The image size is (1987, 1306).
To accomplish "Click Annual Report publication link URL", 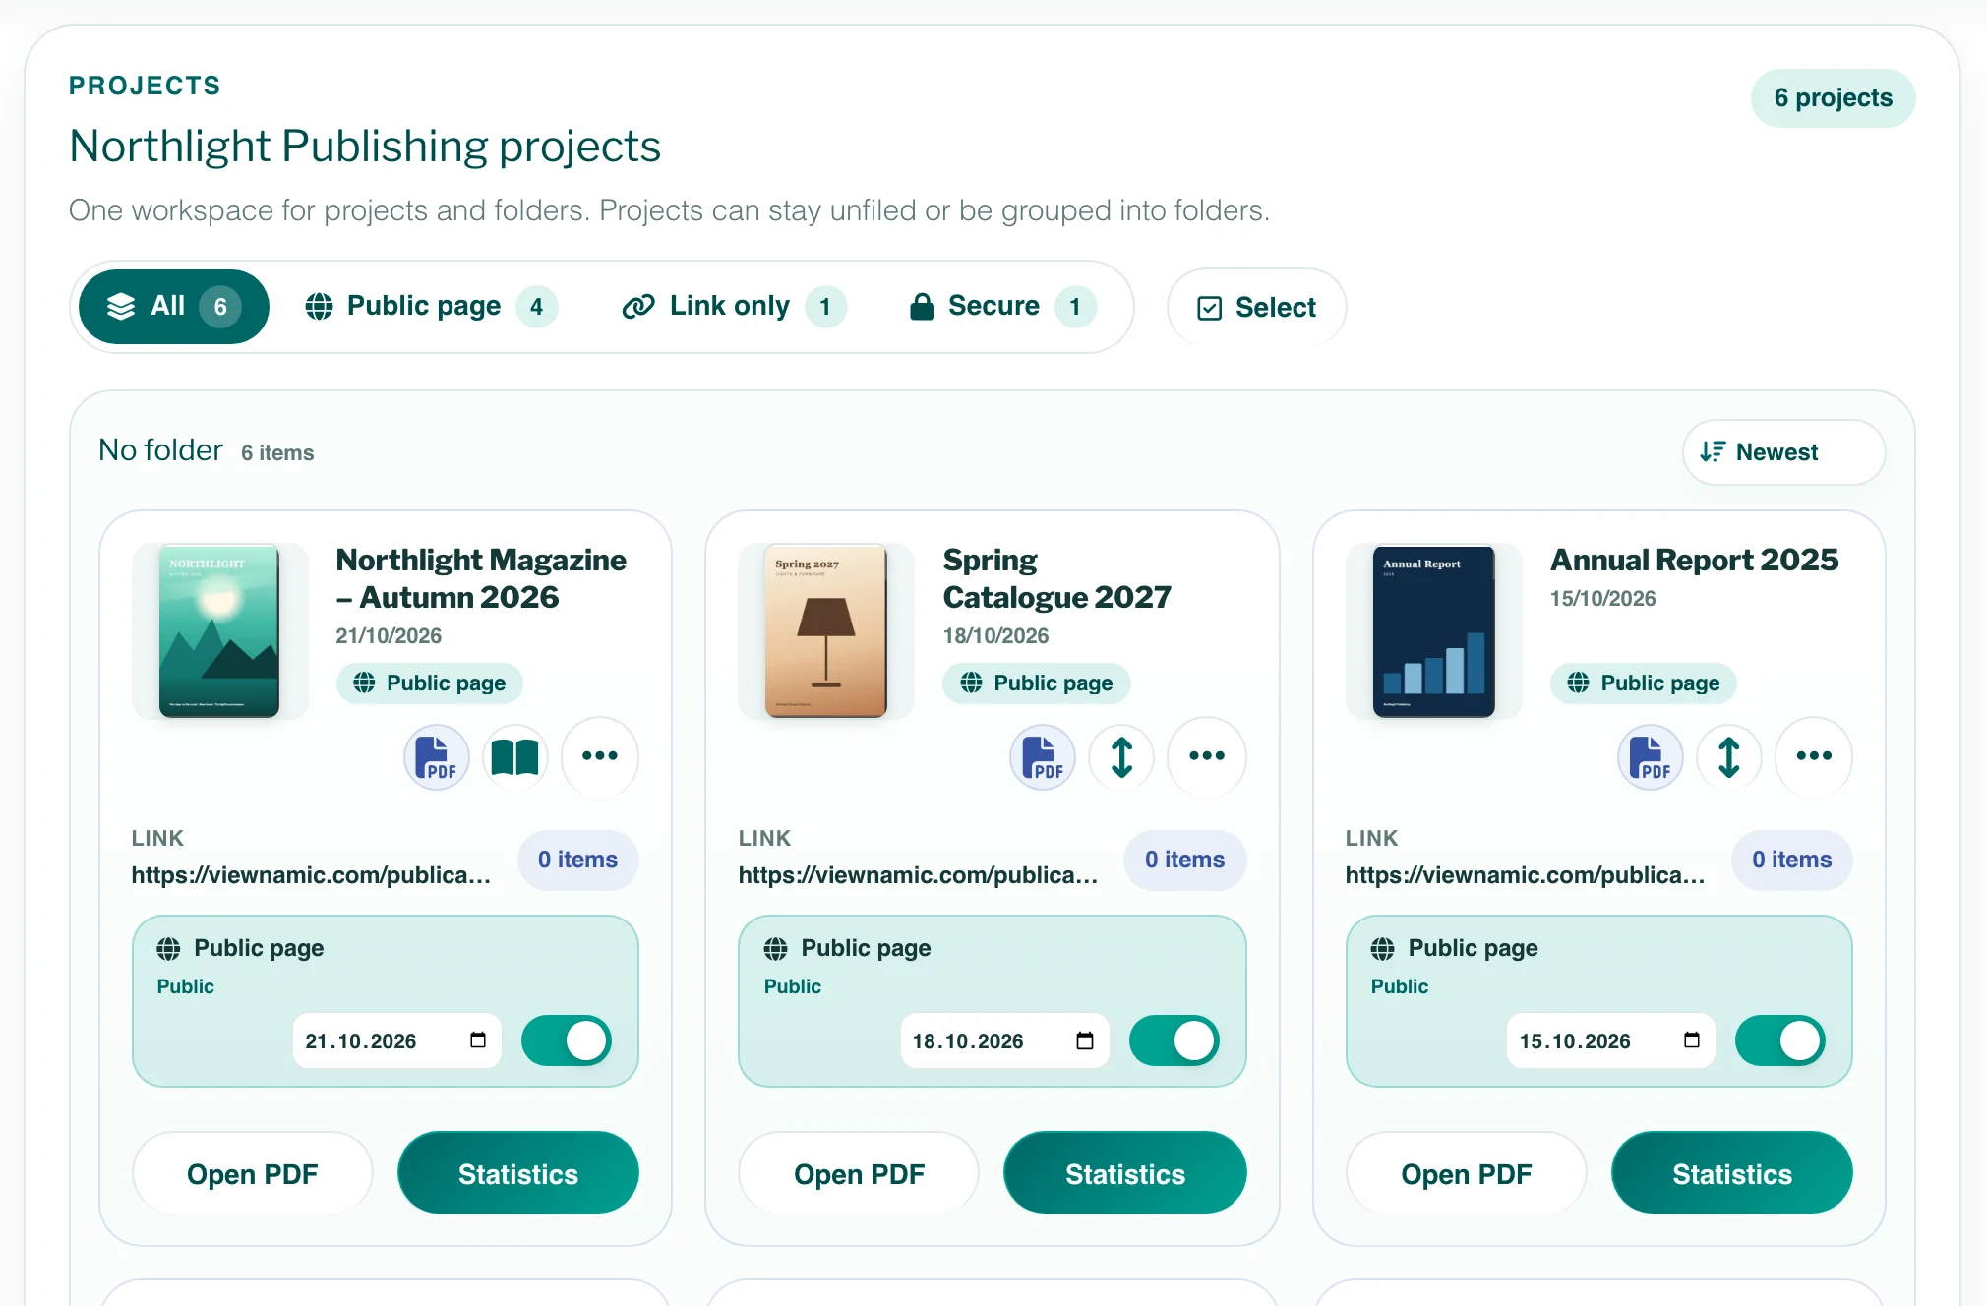I will [x=1525, y=875].
